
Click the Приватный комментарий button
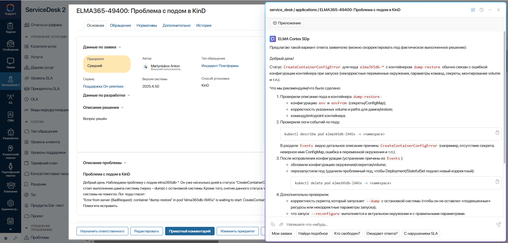point(190,231)
